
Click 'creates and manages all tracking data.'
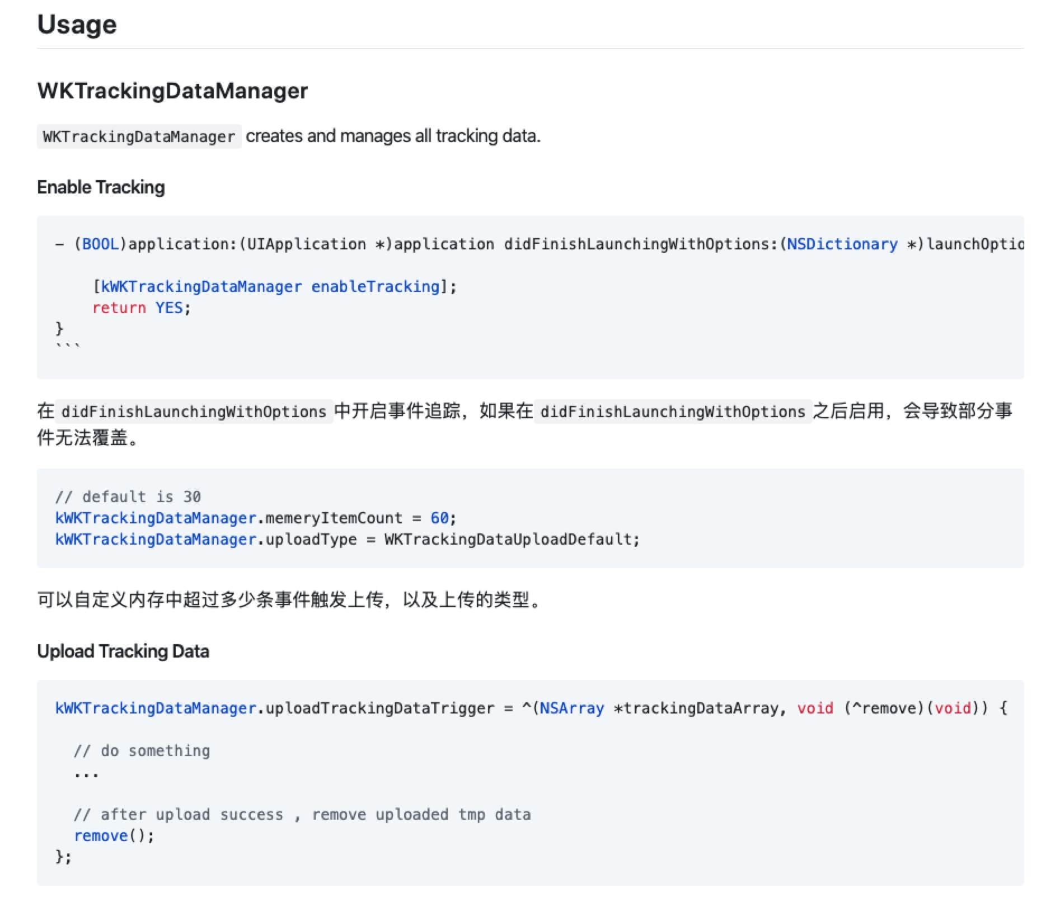click(x=393, y=136)
